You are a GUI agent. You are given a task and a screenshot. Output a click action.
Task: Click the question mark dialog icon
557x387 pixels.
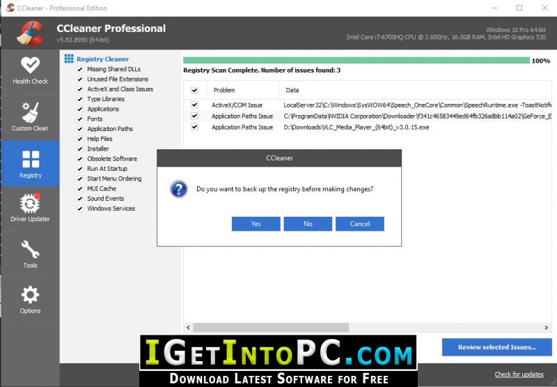(179, 189)
